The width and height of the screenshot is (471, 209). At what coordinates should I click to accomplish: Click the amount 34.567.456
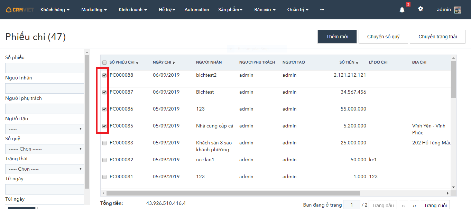[353, 92]
